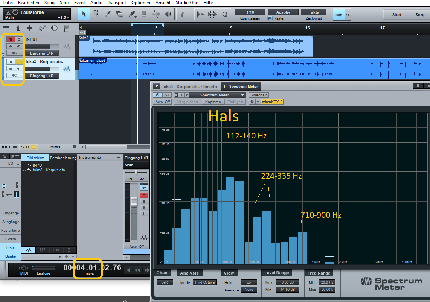
Task: Open the Ansicht menu
Action: click(x=163, y=3)
